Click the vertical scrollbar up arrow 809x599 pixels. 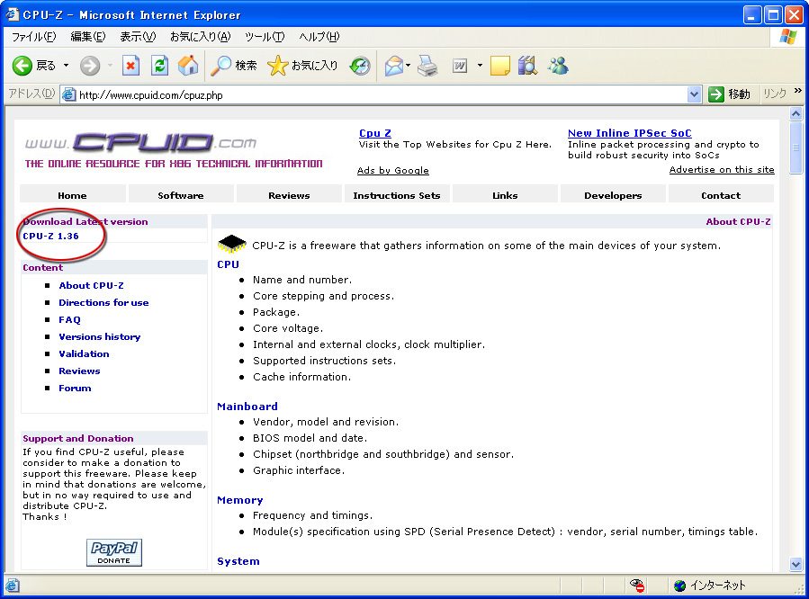(x=796, y=114)
